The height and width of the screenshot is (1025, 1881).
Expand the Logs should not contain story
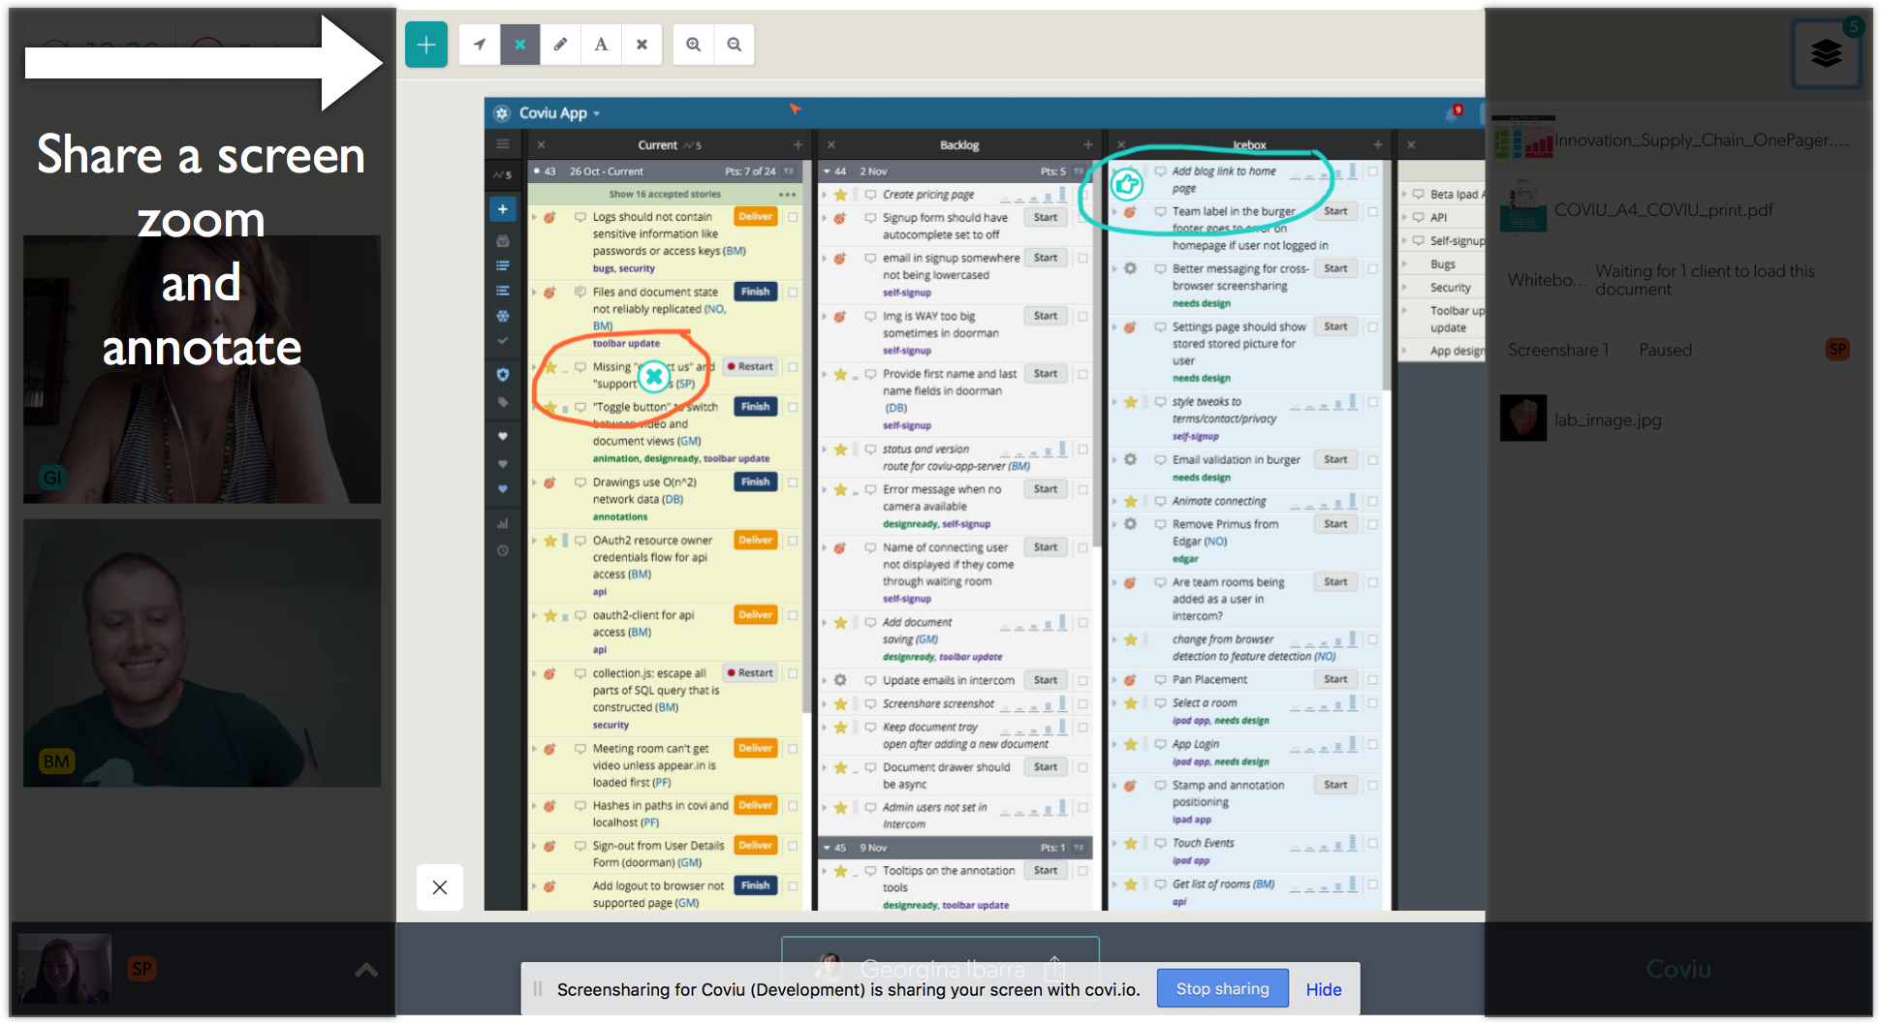(x=534, y=217)
